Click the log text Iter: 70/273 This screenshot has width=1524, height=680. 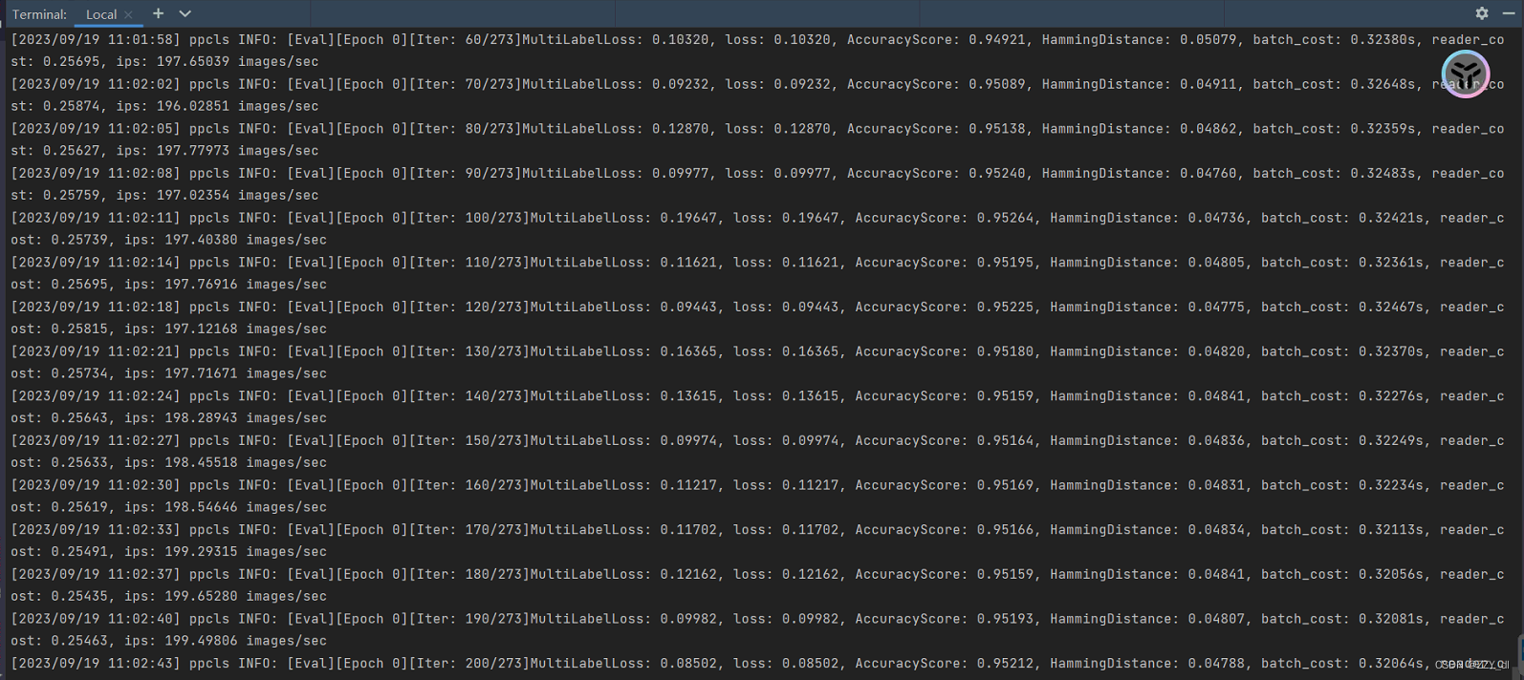click(x=465, y=84)
